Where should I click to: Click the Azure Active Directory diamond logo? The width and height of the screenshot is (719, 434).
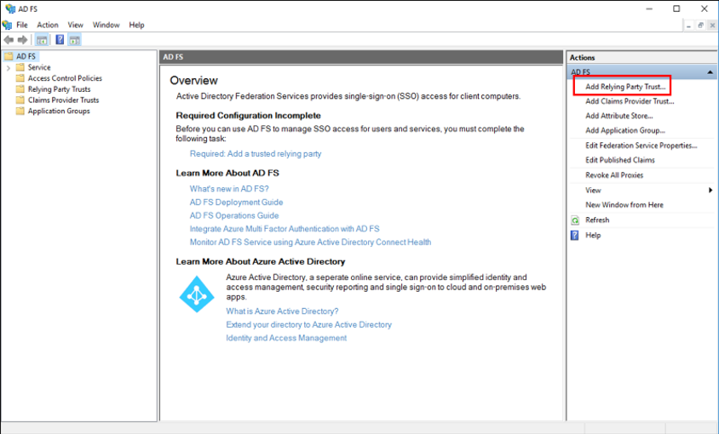[x=197, y=294]
